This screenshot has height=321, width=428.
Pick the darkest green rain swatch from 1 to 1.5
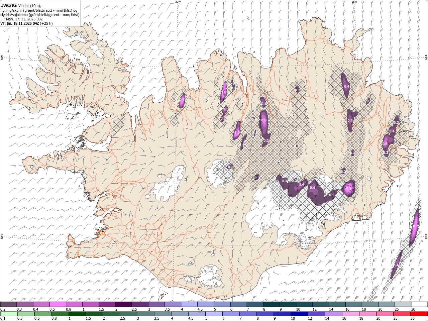click(77, 314)
